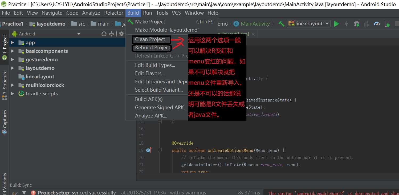Open the Edit menu
The image size is (399, 195).
point(18,13)
